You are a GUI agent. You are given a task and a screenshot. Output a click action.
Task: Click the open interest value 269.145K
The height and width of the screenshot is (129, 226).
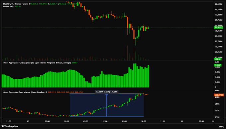click(70, 92)
